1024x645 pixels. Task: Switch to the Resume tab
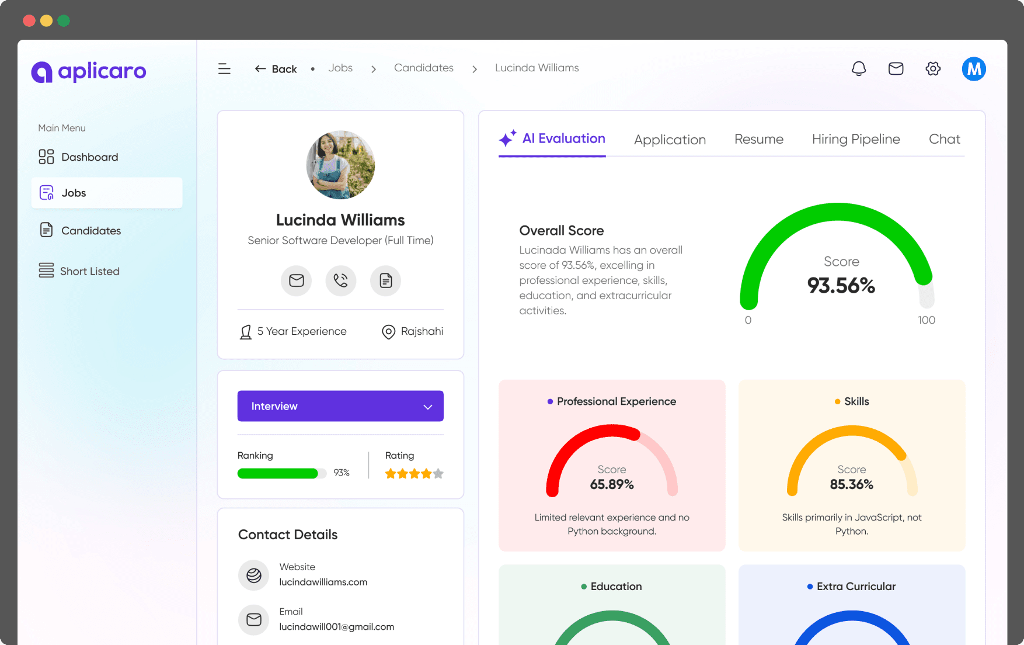click(759, 139)
